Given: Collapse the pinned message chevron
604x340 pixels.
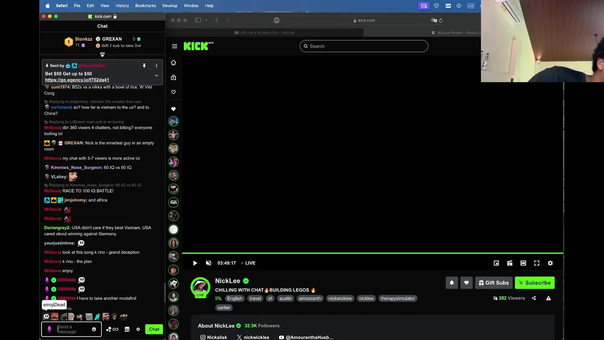Looking at the screenshot, I should (x=156, y=76).
